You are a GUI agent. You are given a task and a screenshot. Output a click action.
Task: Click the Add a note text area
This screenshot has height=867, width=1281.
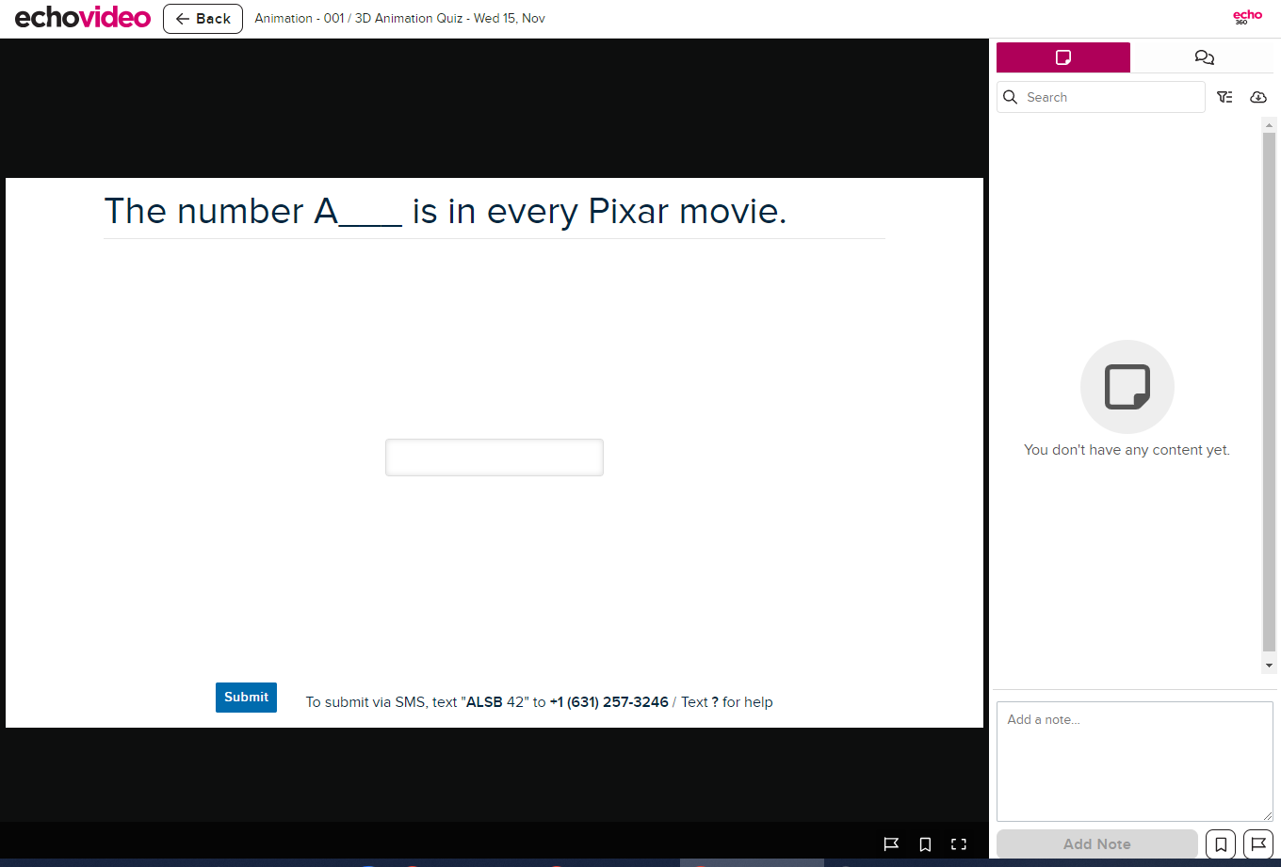1135,762
